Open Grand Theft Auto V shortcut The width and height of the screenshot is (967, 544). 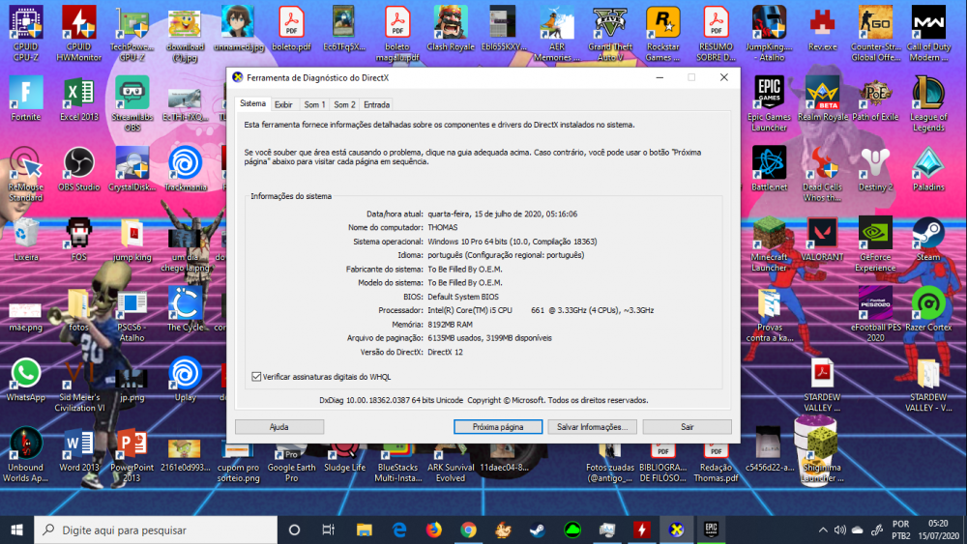610,34
